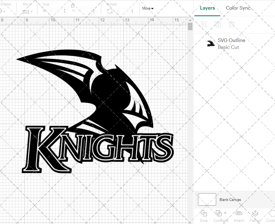Toggle the size proportions lock

(x=73, y=5)
